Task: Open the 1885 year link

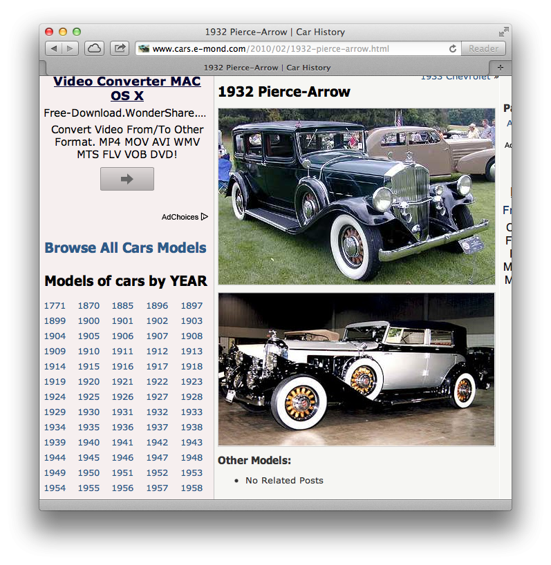Action: tap(122, 305)
